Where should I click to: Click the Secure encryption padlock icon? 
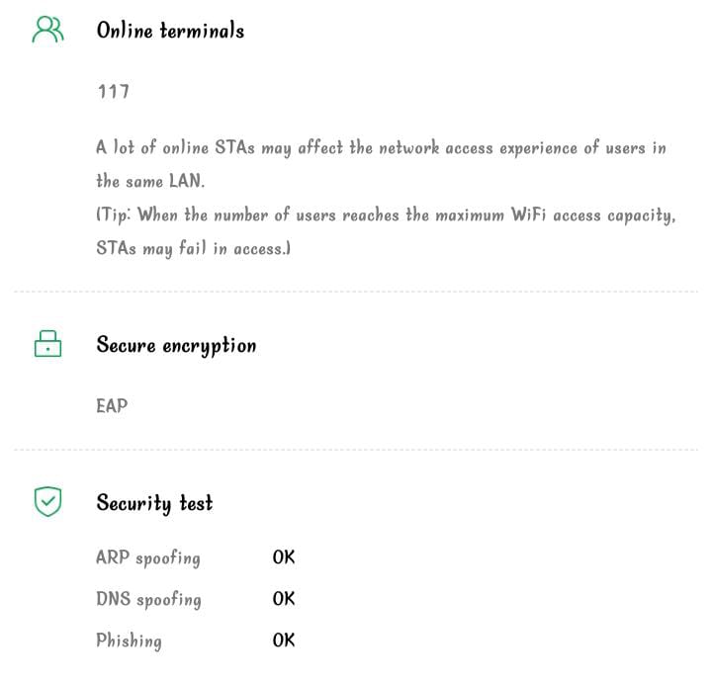point(47,344)
